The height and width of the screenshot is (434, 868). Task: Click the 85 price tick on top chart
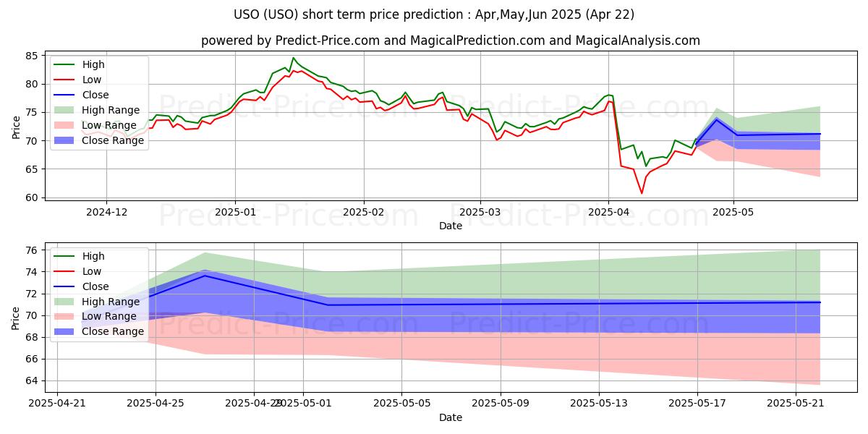pos(32,56)
